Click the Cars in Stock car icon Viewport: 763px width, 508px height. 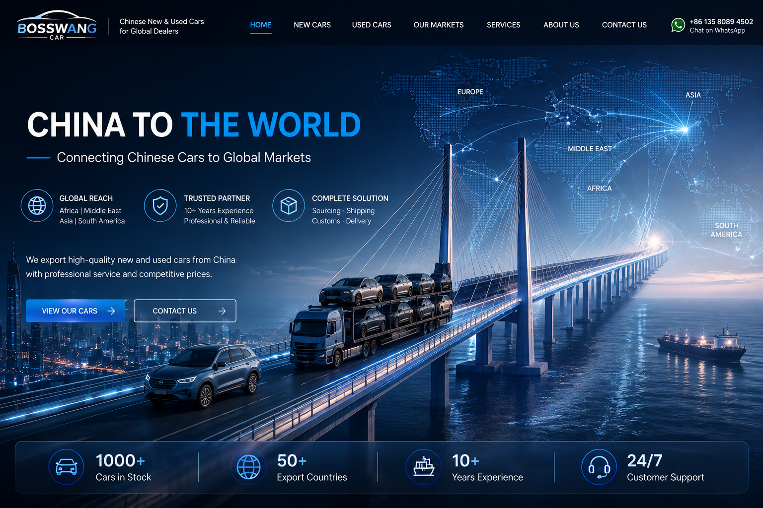pyautogui.click(x=66, y=467)
